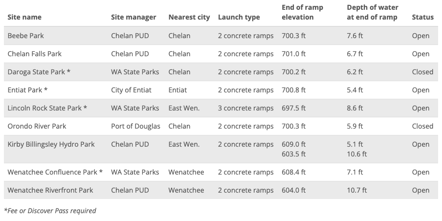Select Depth of water column header
The width and height of the screenshot is (442, 221).
(373, 12)
